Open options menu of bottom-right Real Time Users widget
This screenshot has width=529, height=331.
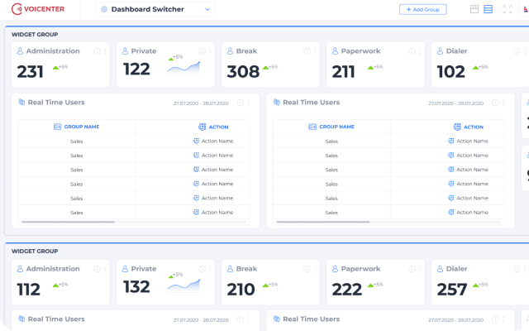click(503, 319)
